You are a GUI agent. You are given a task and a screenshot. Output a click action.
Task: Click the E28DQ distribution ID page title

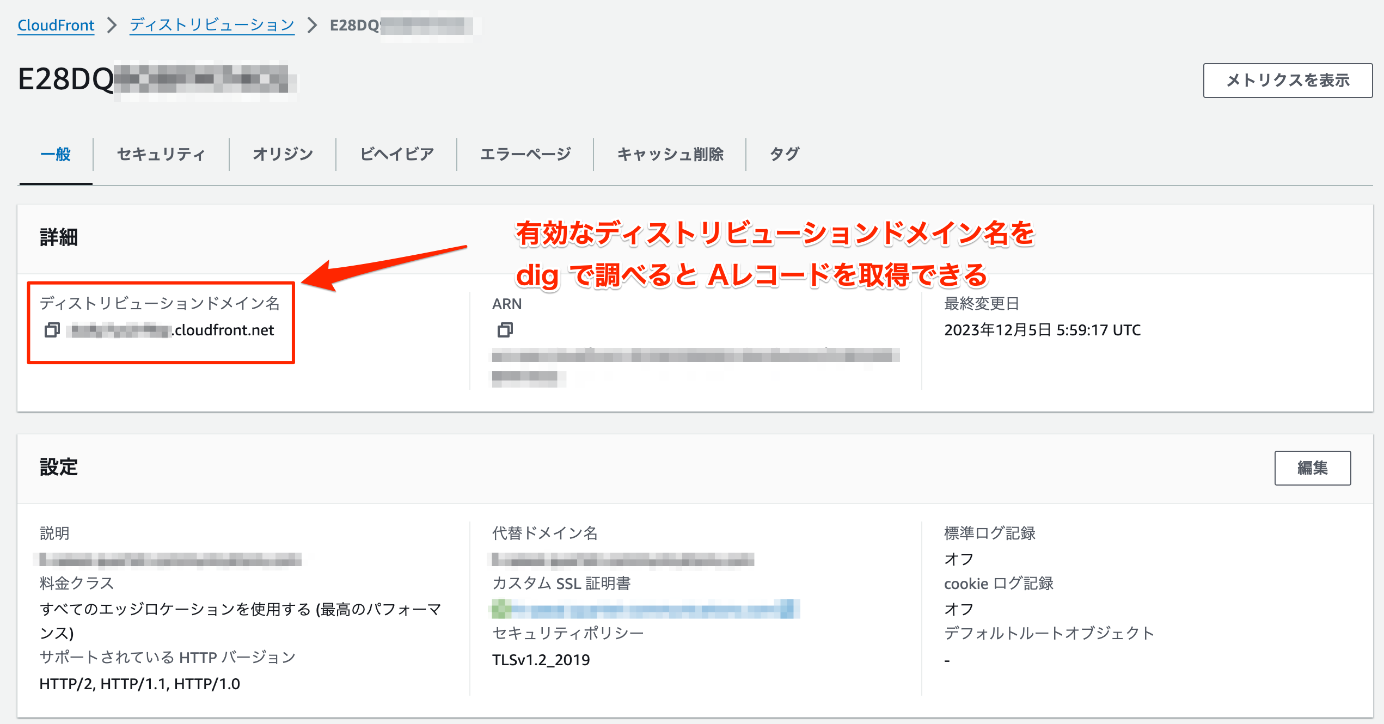(157, 79)
